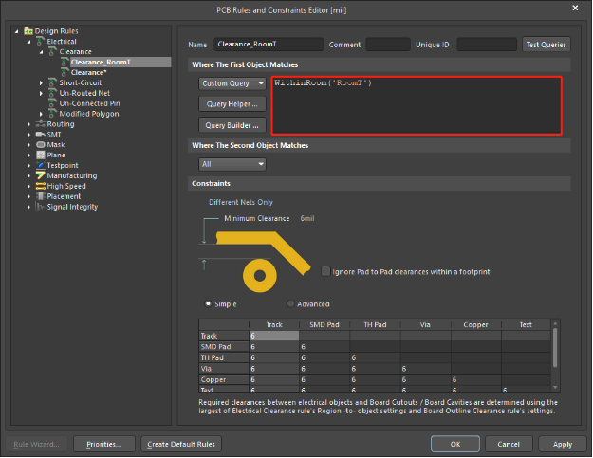Expand the Routing tree node
Viewport: 593px width, 458px height.
pyautogui.click(x=28, y=124)
